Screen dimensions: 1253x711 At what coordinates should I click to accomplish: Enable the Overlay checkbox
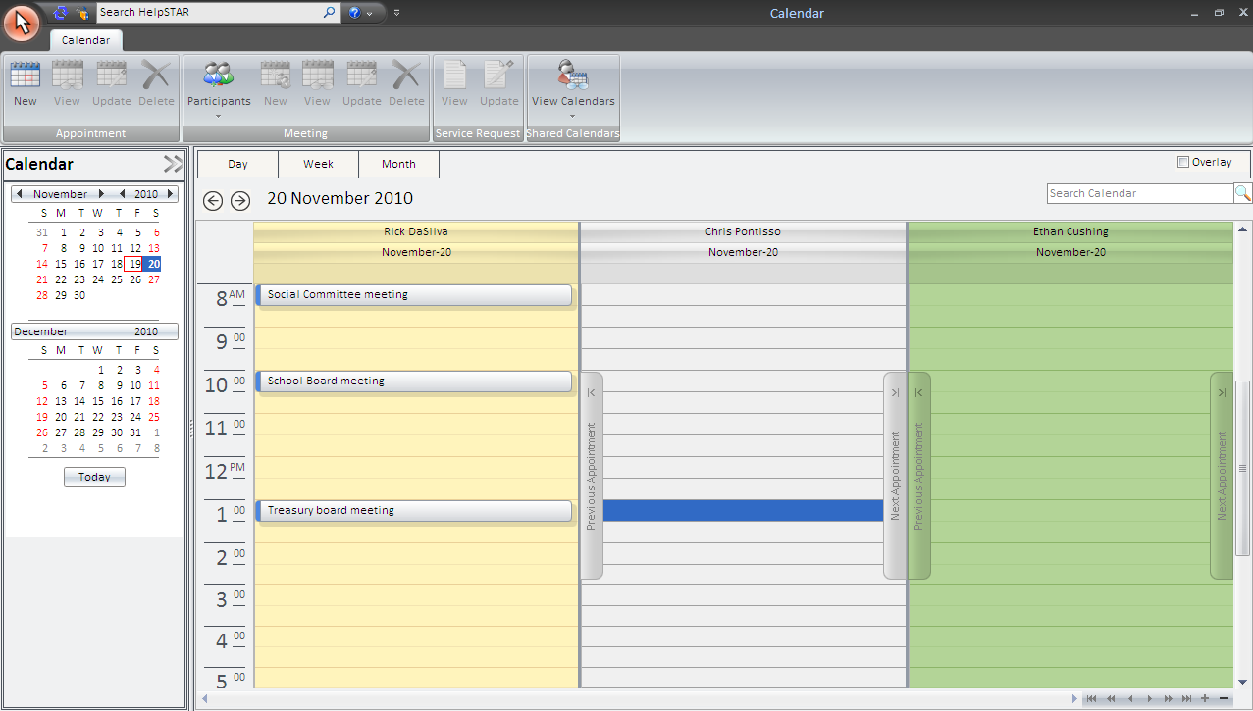(x=1185, y=162)
